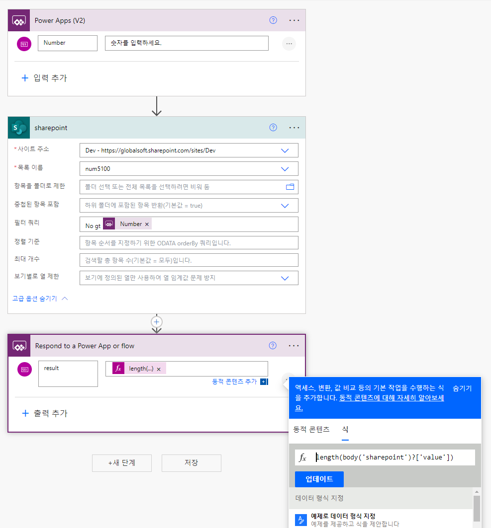The image size is (491, 528).
Task: Click the 업데이트 button
Action: click(x=319, y=479)
